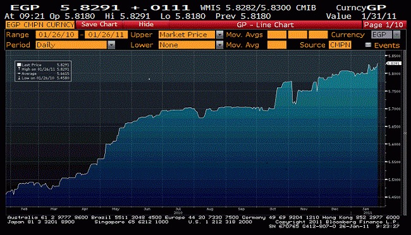Image resolution: width=411 pixels, height=235 pixels.
Task: Click the GP - Line Chart title bar
Action: 266,25
